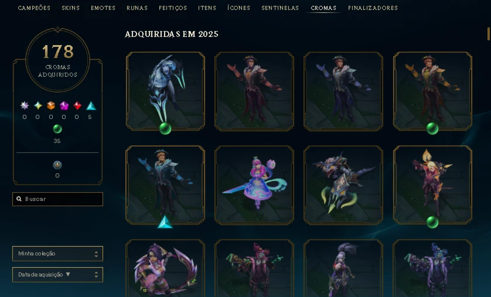Viewport: 491px width, 297px height.
Task: Click into the Buscar search field
Action: (x=57, y=199)
